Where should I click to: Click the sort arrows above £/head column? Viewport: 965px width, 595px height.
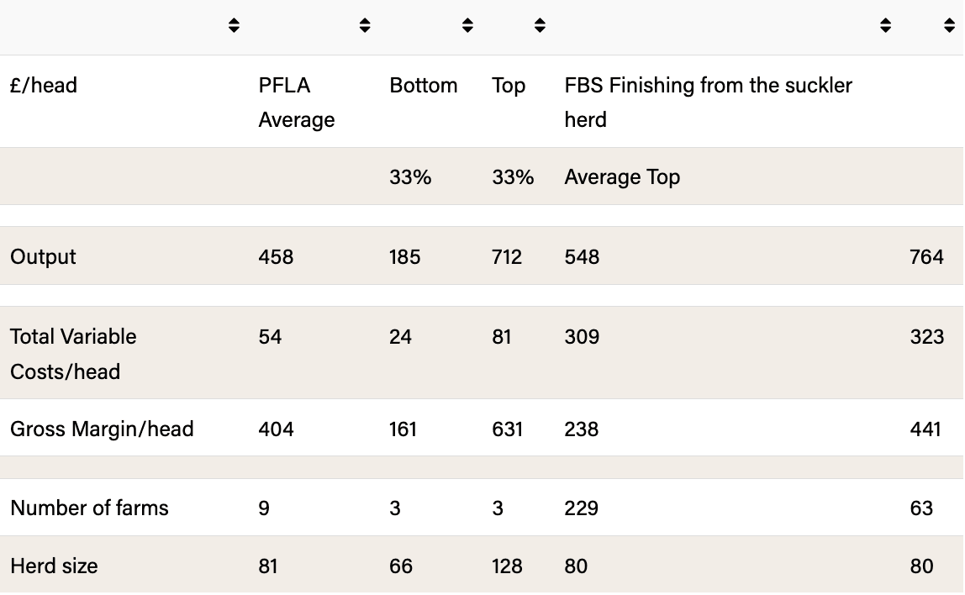coord(234,25)
